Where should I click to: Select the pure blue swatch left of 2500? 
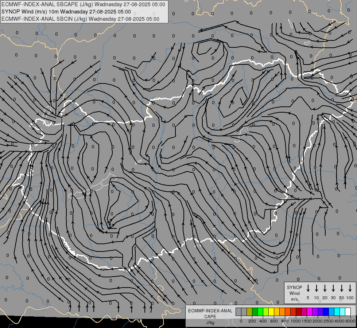(x=326, y=312)
